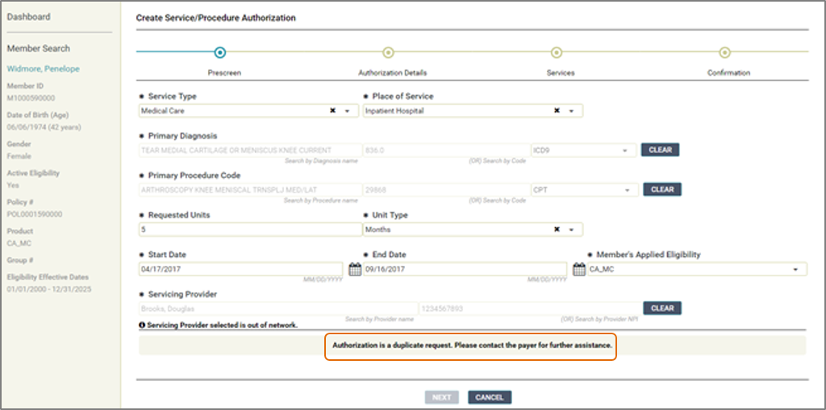826x410 pixels.
Task: Select the Confirmation step circle
Action: [724, 52]
